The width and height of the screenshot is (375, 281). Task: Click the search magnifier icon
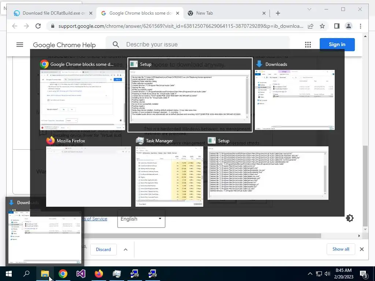[116, 44]
